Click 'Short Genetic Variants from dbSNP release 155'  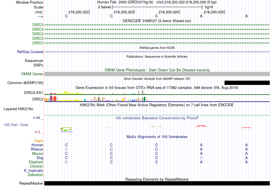pyautogui.click(x=157, y=79)
